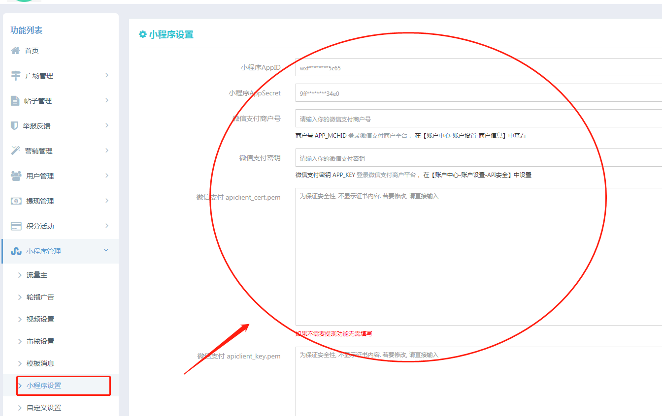Click the 小程序管理 sidebar icon
The width and height of the screenshot is (662, 416).
point(16,251)
